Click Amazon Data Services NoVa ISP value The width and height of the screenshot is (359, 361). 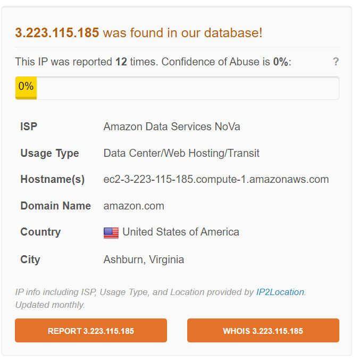tap(172, 127)
